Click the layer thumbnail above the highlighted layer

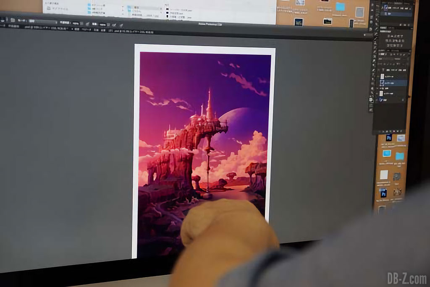click(382, 76)
